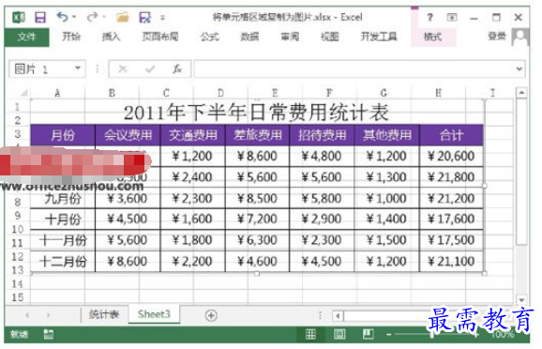
Task: Click the 合计 header cell
Action: pyautogui.click(x=451, y=135)
